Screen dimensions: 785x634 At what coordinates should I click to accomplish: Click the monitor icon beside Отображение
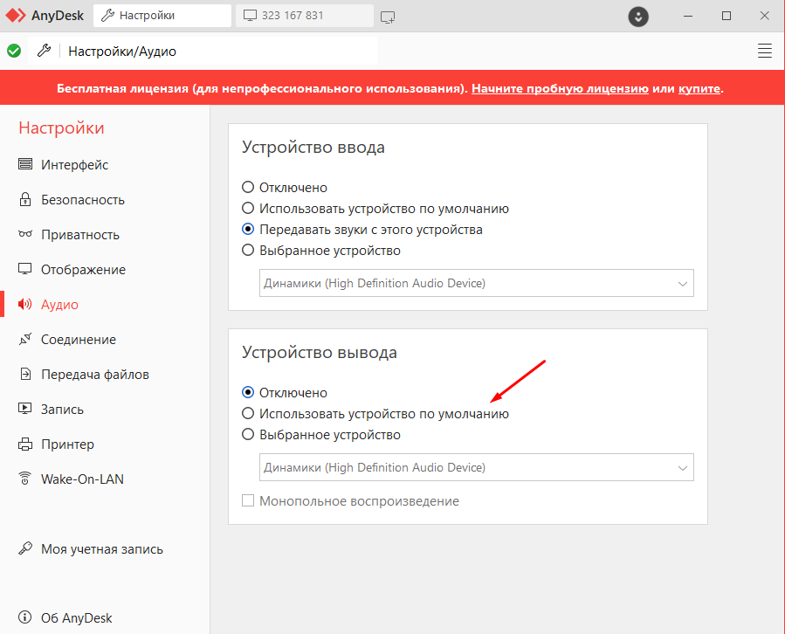[25, 269]
